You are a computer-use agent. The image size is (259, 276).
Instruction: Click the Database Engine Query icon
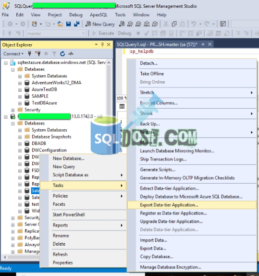coord(122,24)
